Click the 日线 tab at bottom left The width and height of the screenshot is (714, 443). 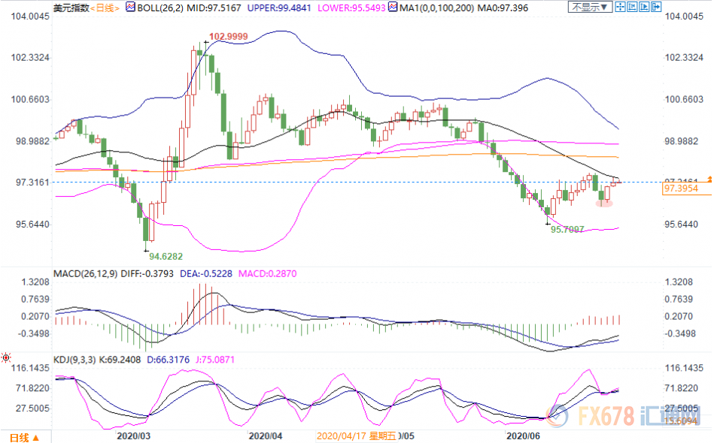tap(18, 437)
